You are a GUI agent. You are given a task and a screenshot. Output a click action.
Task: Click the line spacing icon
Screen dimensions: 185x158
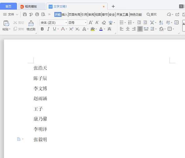[x=152, y=29]
